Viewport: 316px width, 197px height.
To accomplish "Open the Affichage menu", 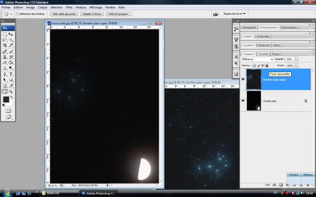I will coord(96,7).
